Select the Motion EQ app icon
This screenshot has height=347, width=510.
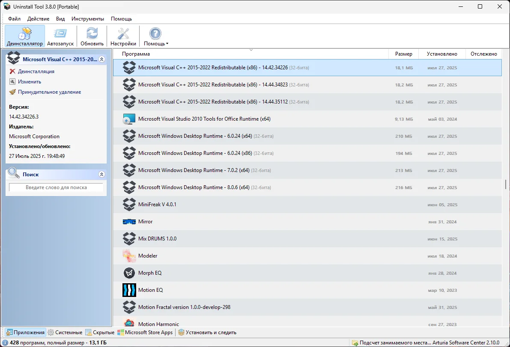click(129, 290)
